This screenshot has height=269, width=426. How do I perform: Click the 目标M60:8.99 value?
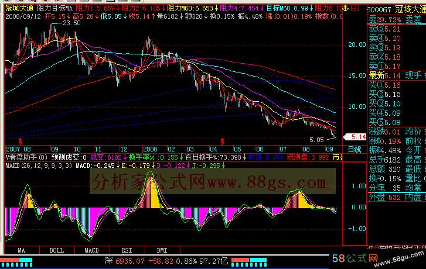coord(287,8)
